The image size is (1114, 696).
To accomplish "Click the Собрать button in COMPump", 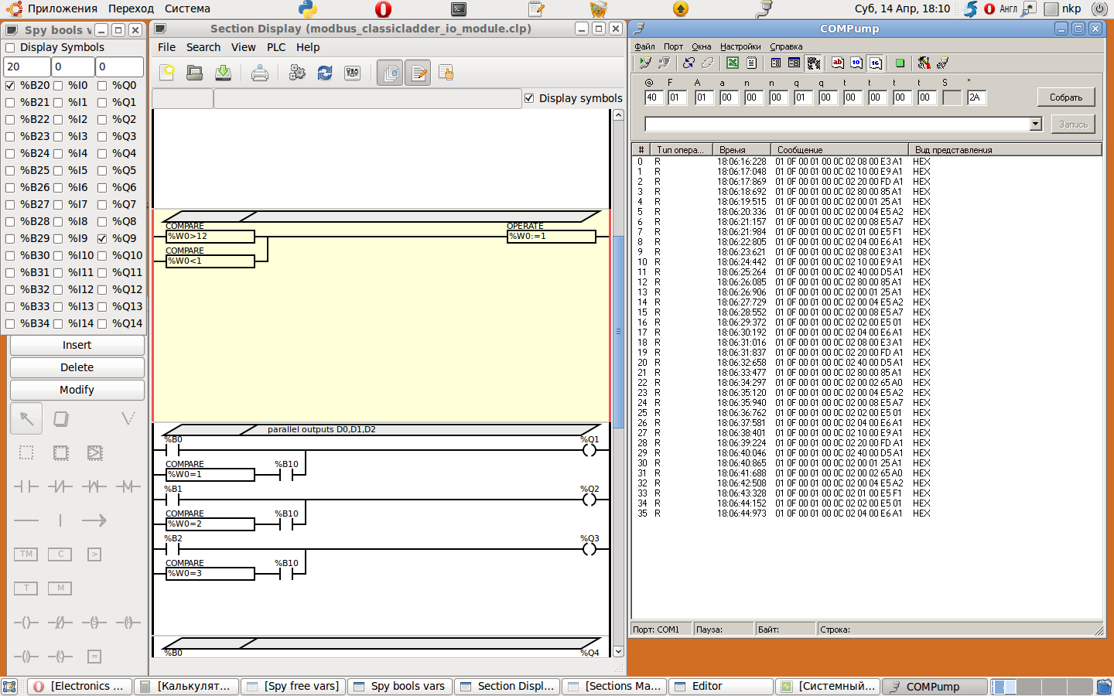I will pos(1066,97).
